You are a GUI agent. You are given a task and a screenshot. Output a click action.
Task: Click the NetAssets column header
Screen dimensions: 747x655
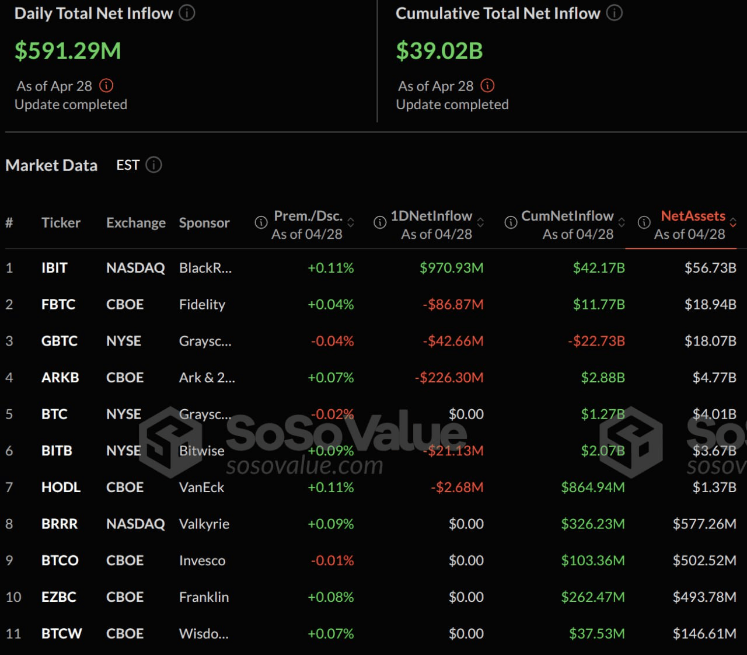point(693,216)
